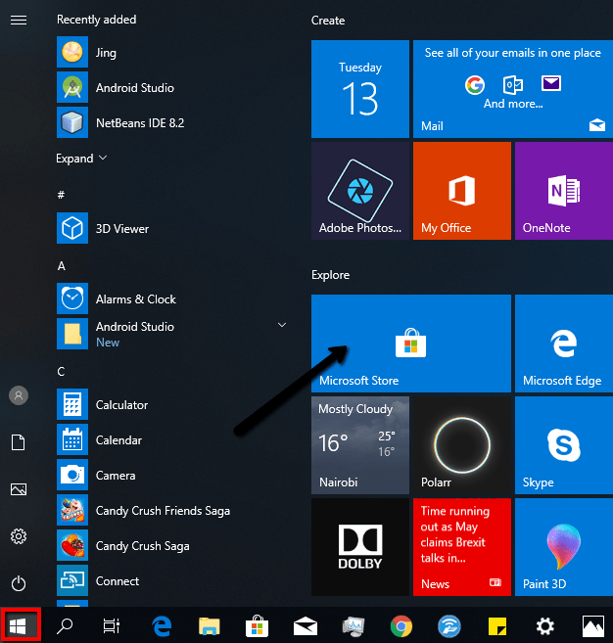Launch Jing from Recently added
The width and height of the screenshot is (613, 643).
pos(172,52)
